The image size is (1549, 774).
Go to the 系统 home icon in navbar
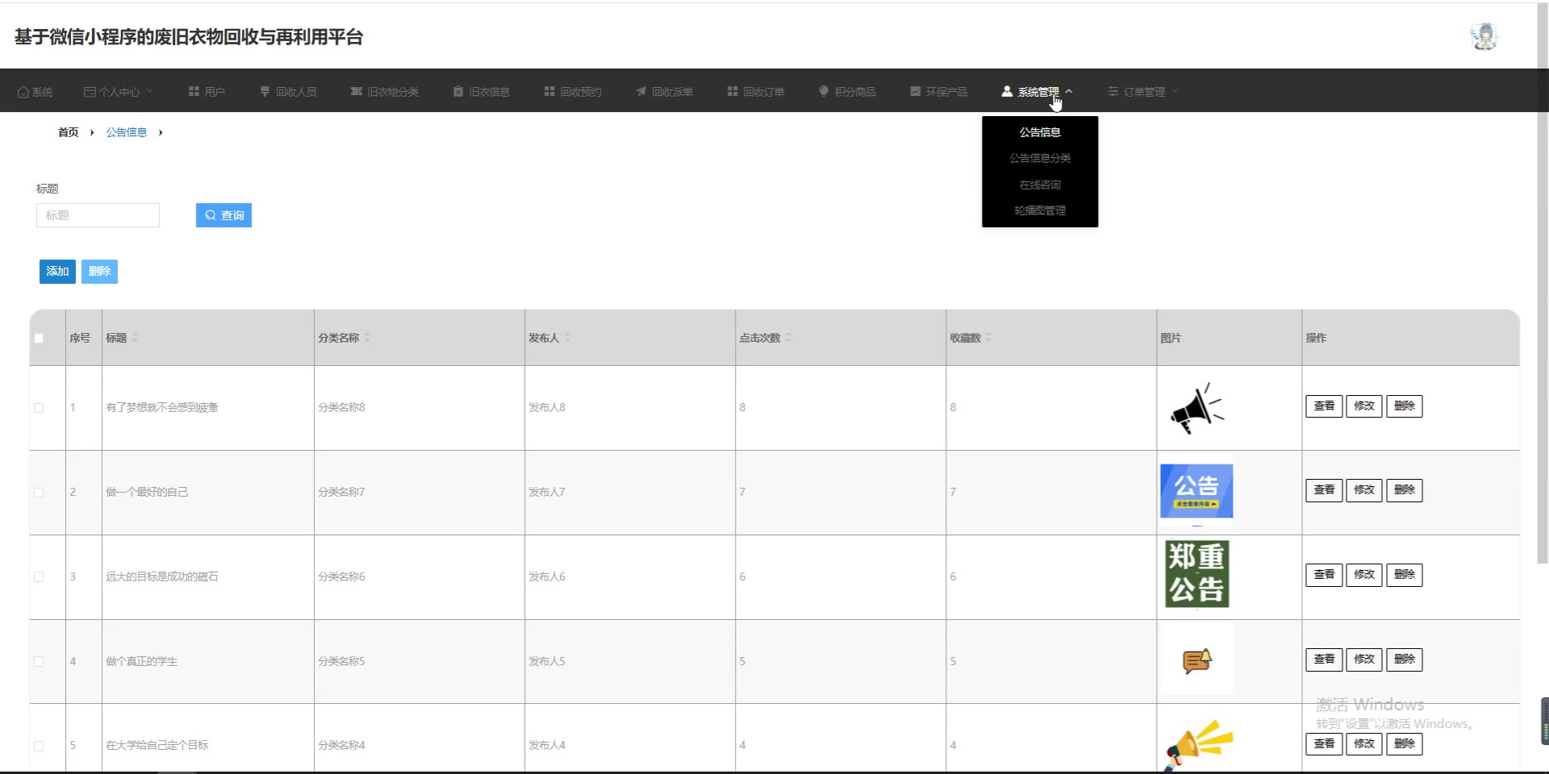click(x=23, y=92)
